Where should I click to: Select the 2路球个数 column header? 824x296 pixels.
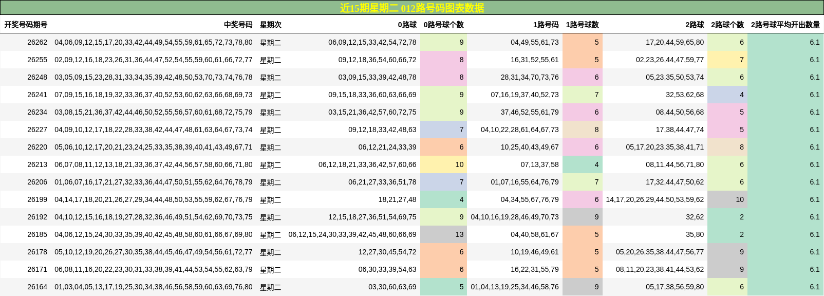tap(727, 25)
